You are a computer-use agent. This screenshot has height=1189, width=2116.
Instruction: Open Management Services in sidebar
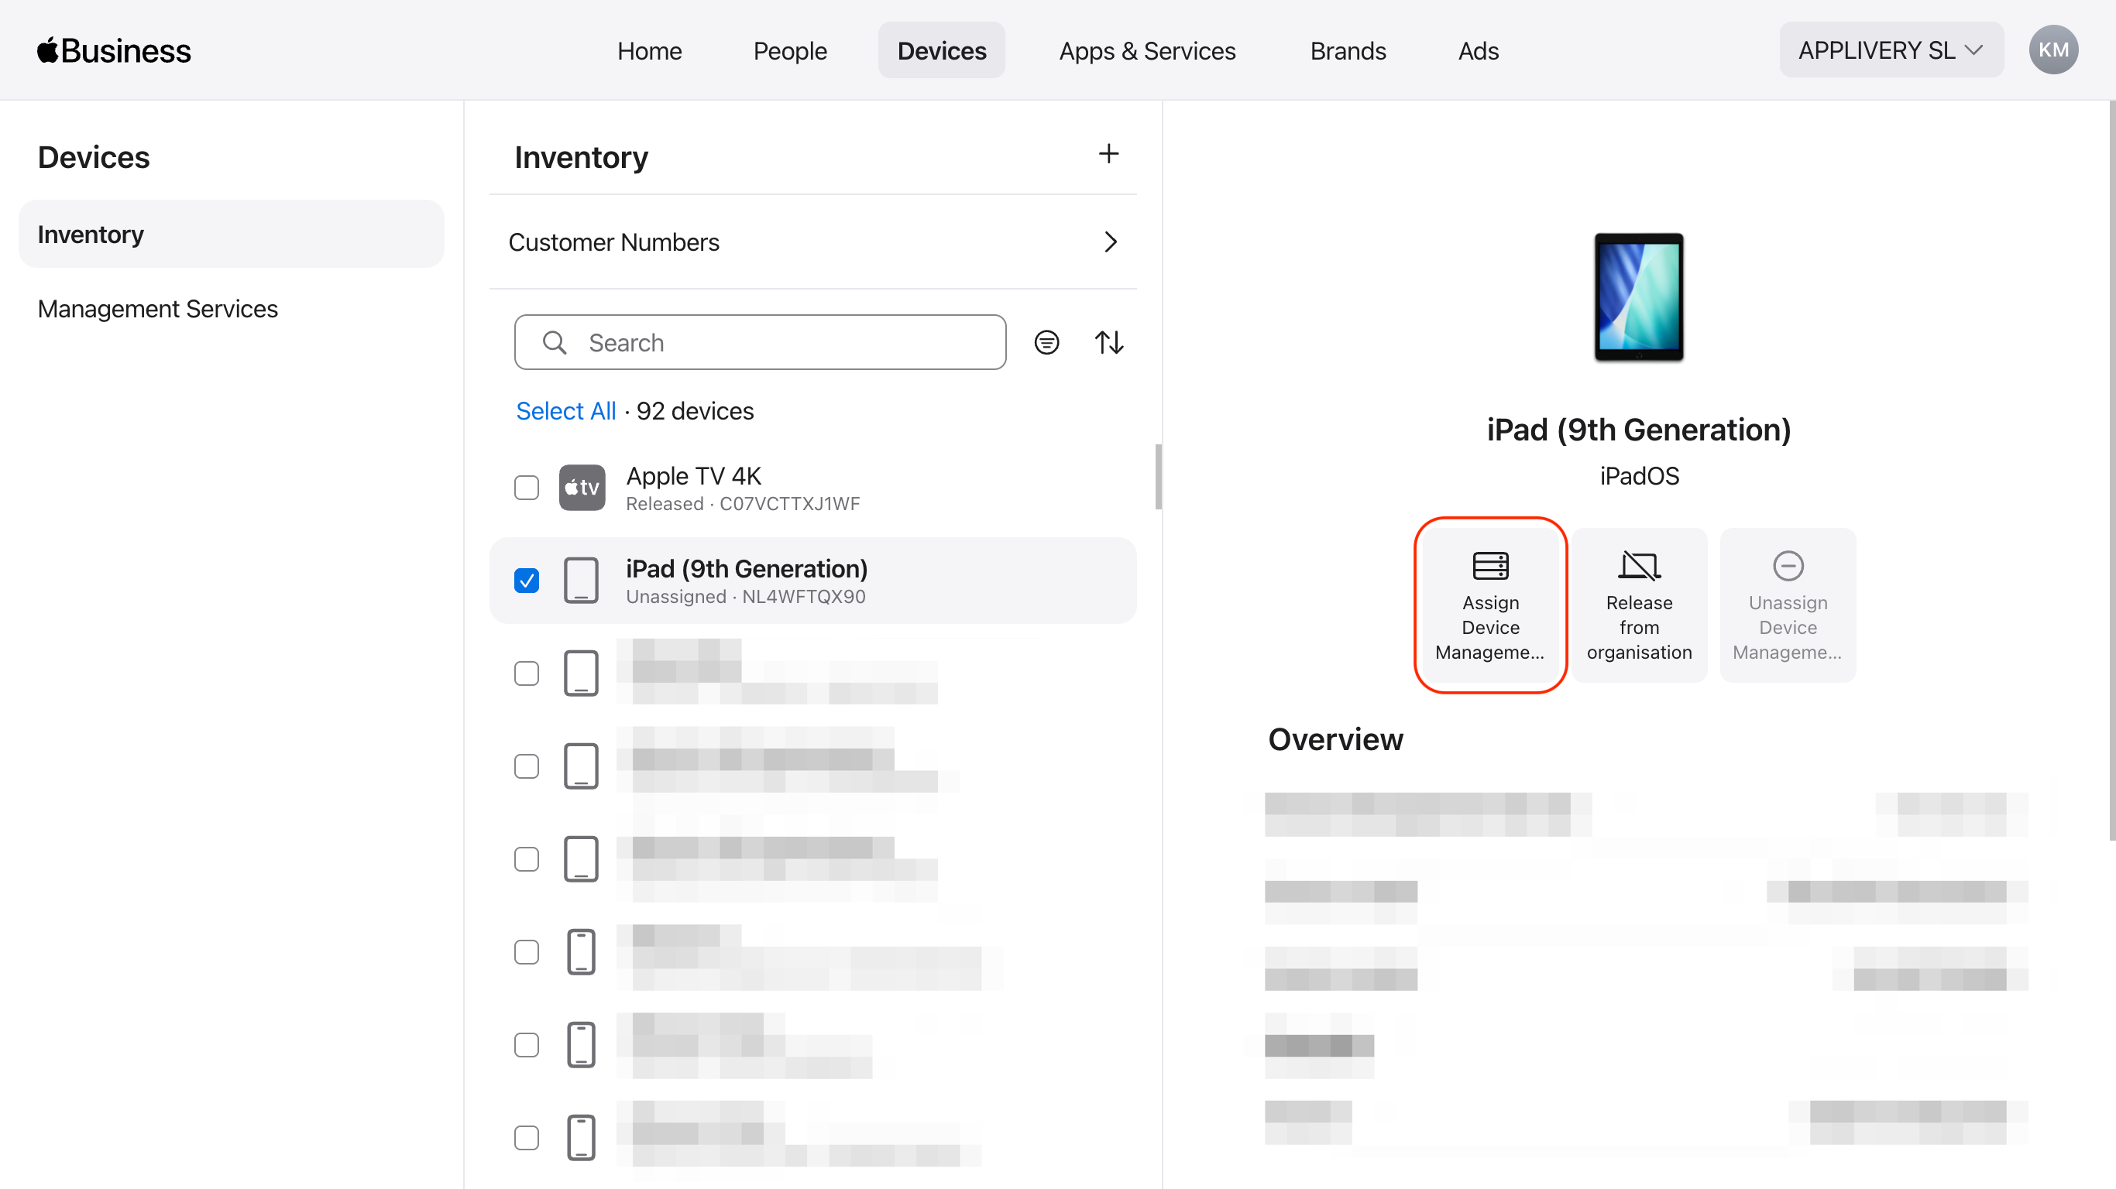click(x=158, y=309)
